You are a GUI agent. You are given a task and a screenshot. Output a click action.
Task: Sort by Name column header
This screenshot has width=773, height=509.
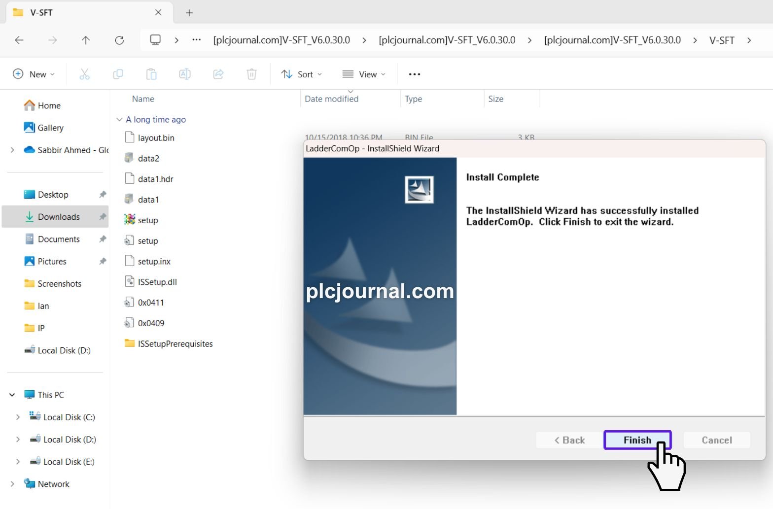click(x=143, y=99)
